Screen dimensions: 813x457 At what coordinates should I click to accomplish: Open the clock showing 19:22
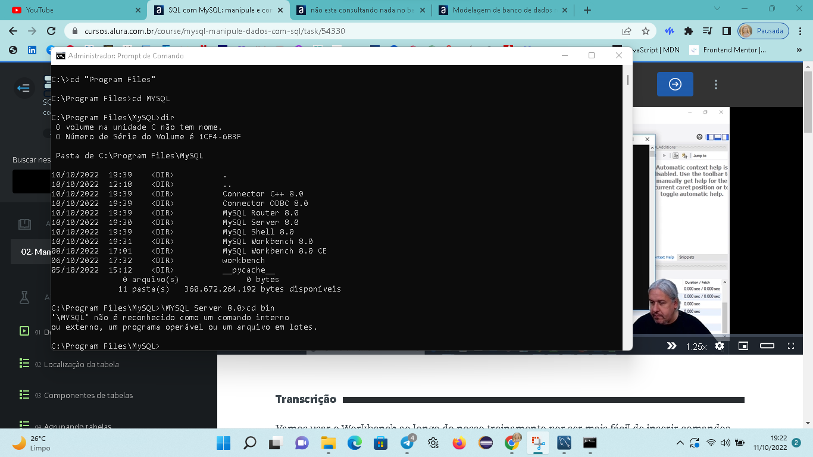click(770, 443)
